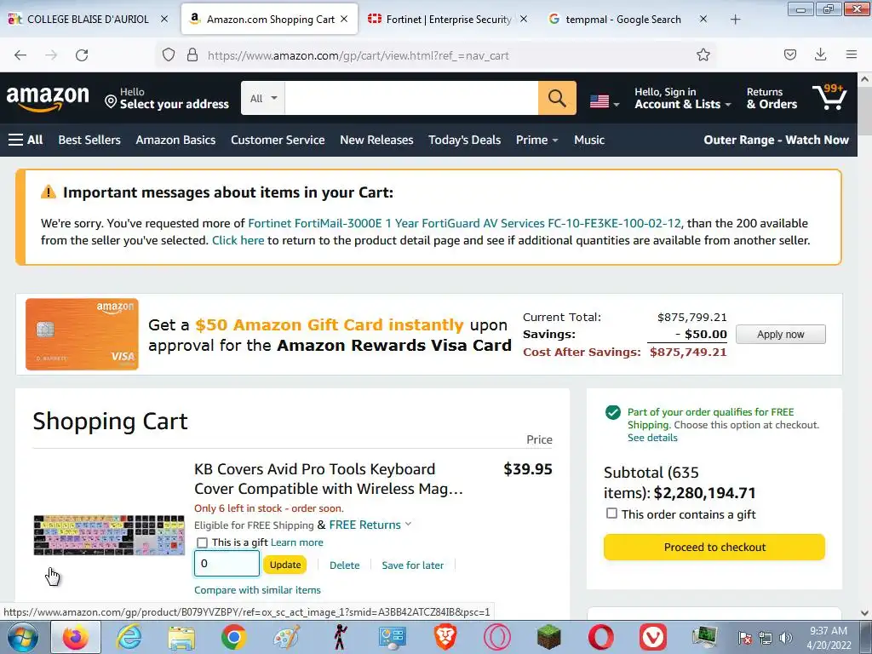The image size is (872, 654).
Task: Open the All hamburger side menu
Action: tap(26, 140)
